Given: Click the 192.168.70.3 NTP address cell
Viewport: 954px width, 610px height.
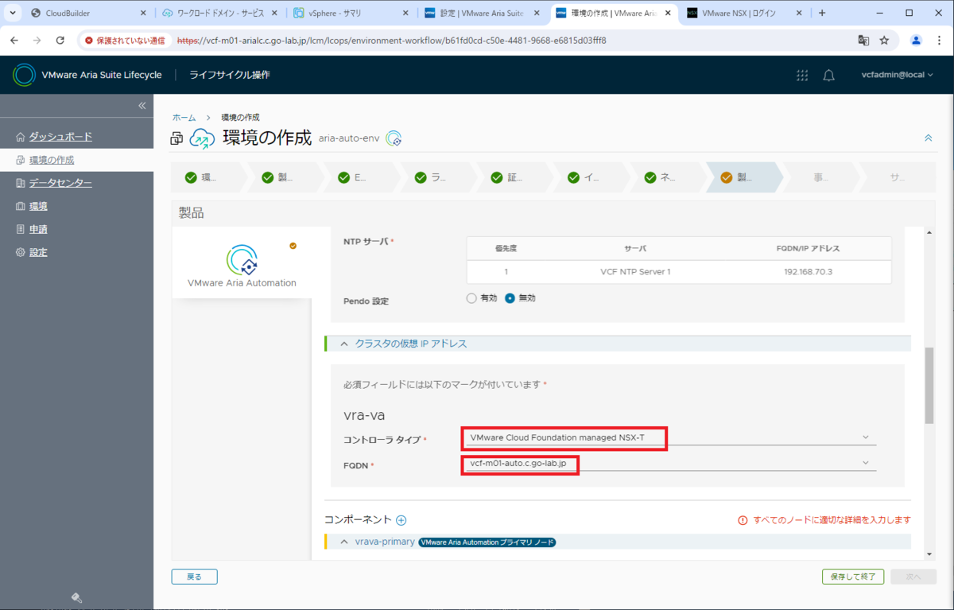Looking at the screenshot, I should click(808, 271).
